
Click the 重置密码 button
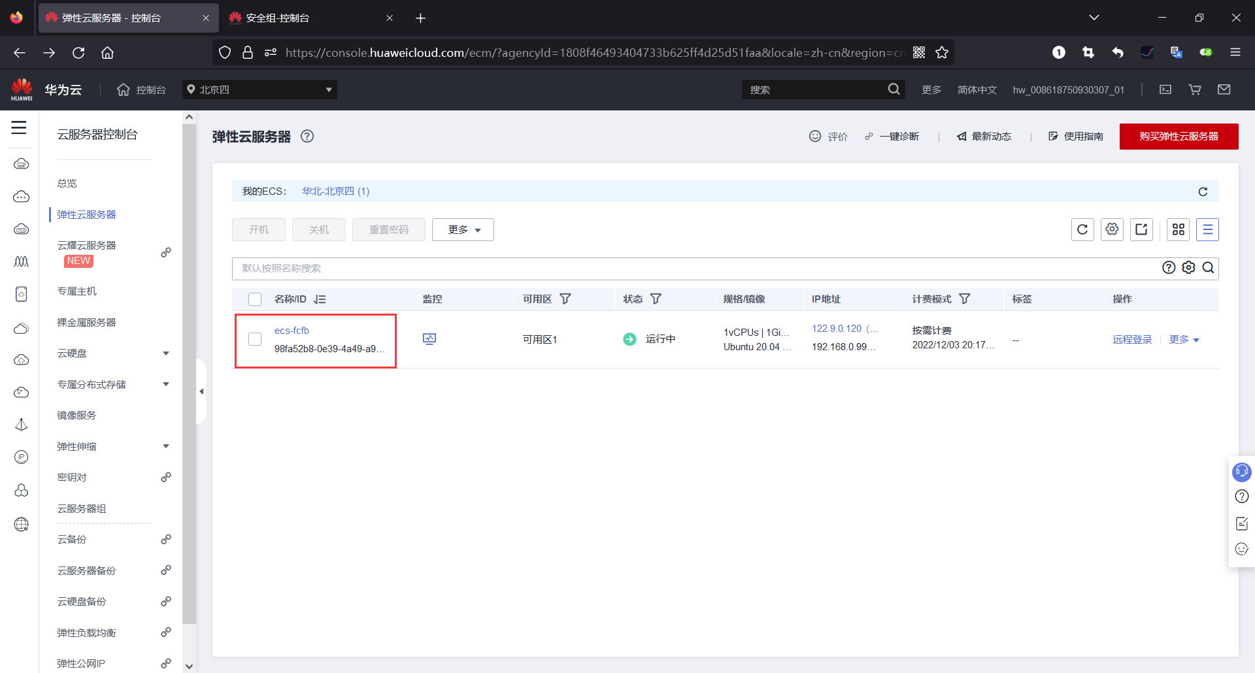click(x=389, y=229)
